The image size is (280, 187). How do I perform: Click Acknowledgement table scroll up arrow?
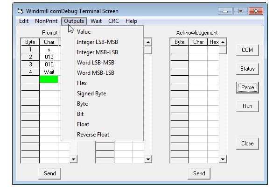tap(223, 42)
